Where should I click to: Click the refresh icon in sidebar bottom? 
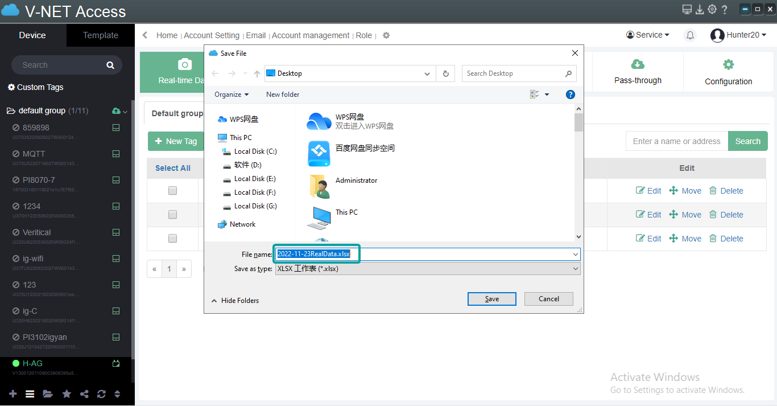pos(101,393)
